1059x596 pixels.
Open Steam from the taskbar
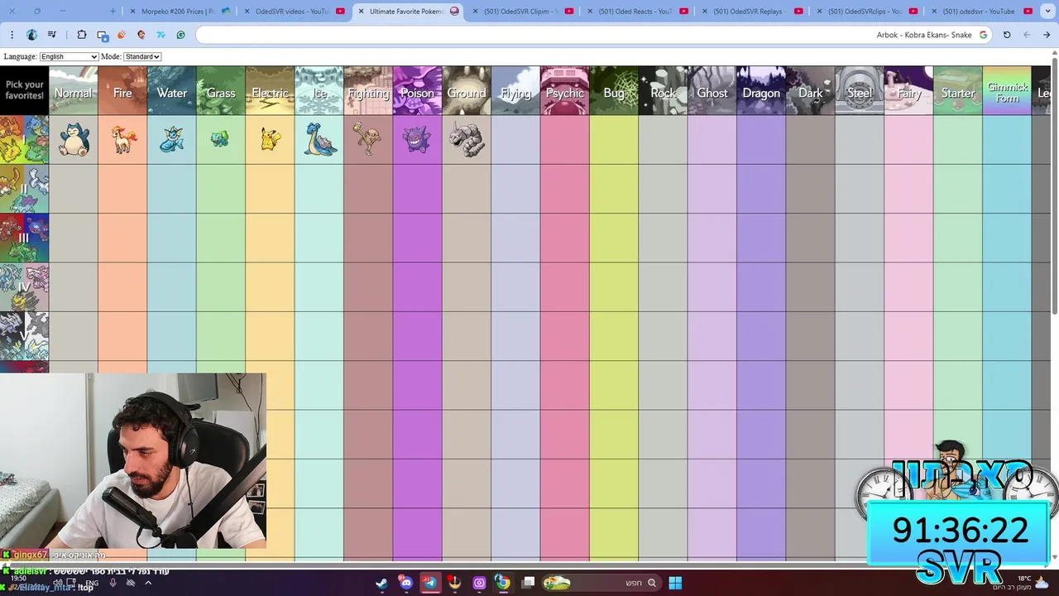pos(381,583)
